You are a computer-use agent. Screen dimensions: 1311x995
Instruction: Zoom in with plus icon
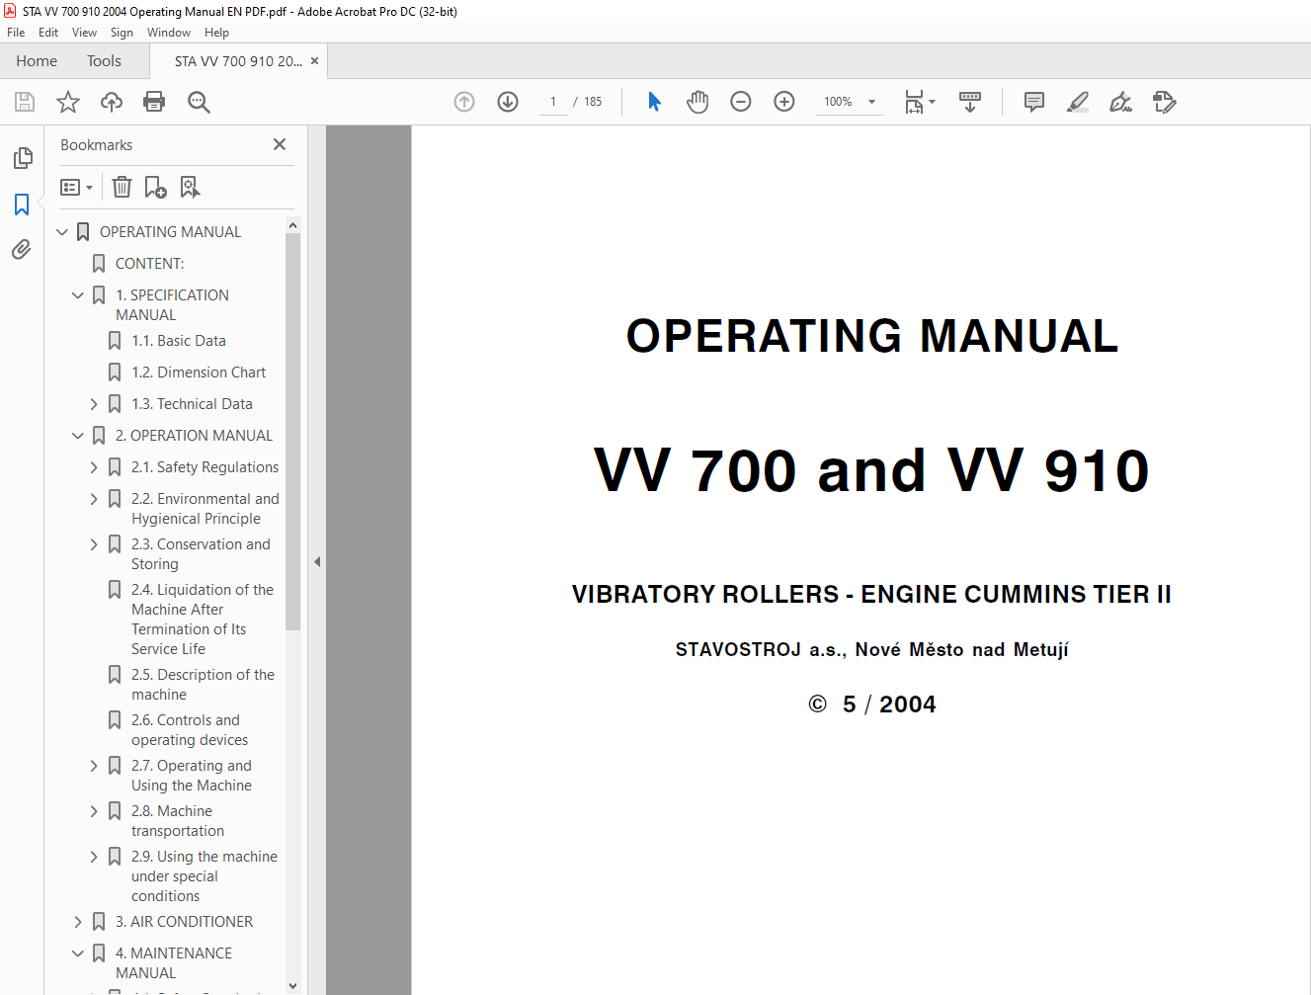(x=784, y=102)
